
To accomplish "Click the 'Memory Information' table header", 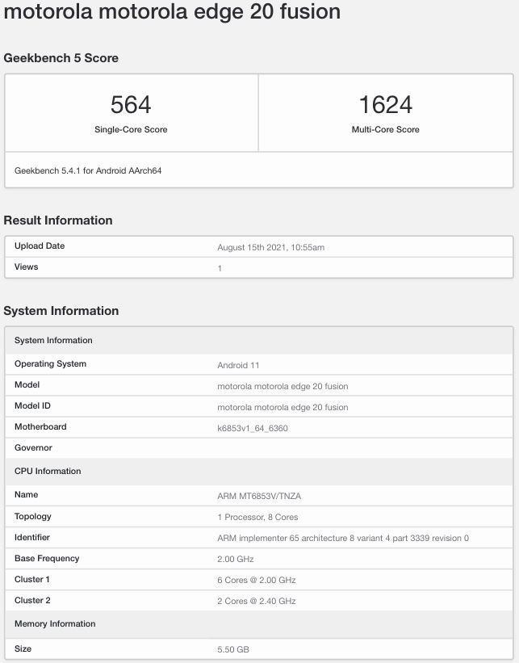I will click(x=259, y=624).
